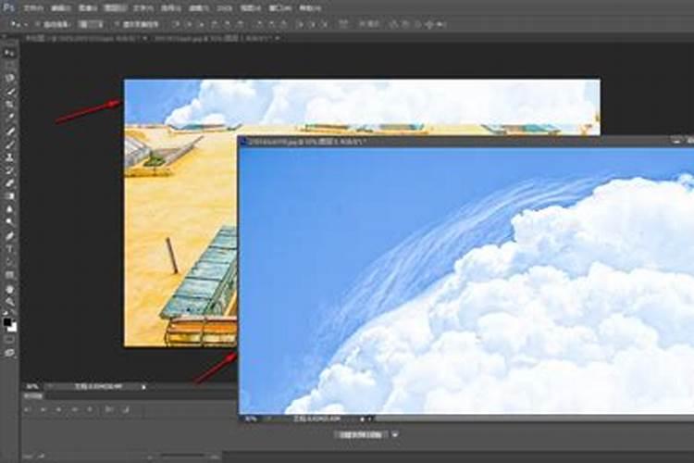Image resolution: width=694 pixels, height=463 pixels.
Task: Open the Window menu
Action: click(280, 8)
